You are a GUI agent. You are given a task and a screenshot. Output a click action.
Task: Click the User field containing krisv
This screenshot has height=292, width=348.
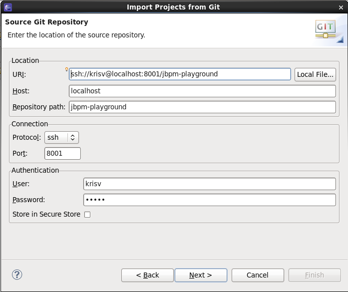[209, 184]
